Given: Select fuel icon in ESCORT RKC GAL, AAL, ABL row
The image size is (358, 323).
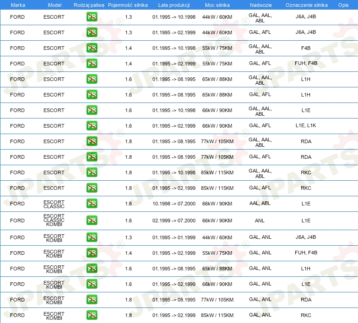Looking at the screenshot, I should point(92,172).
